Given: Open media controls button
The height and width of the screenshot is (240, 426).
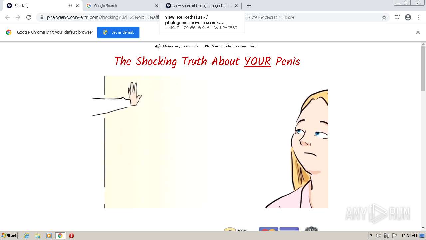Looking at the screenshot, I should click(397, 17).
